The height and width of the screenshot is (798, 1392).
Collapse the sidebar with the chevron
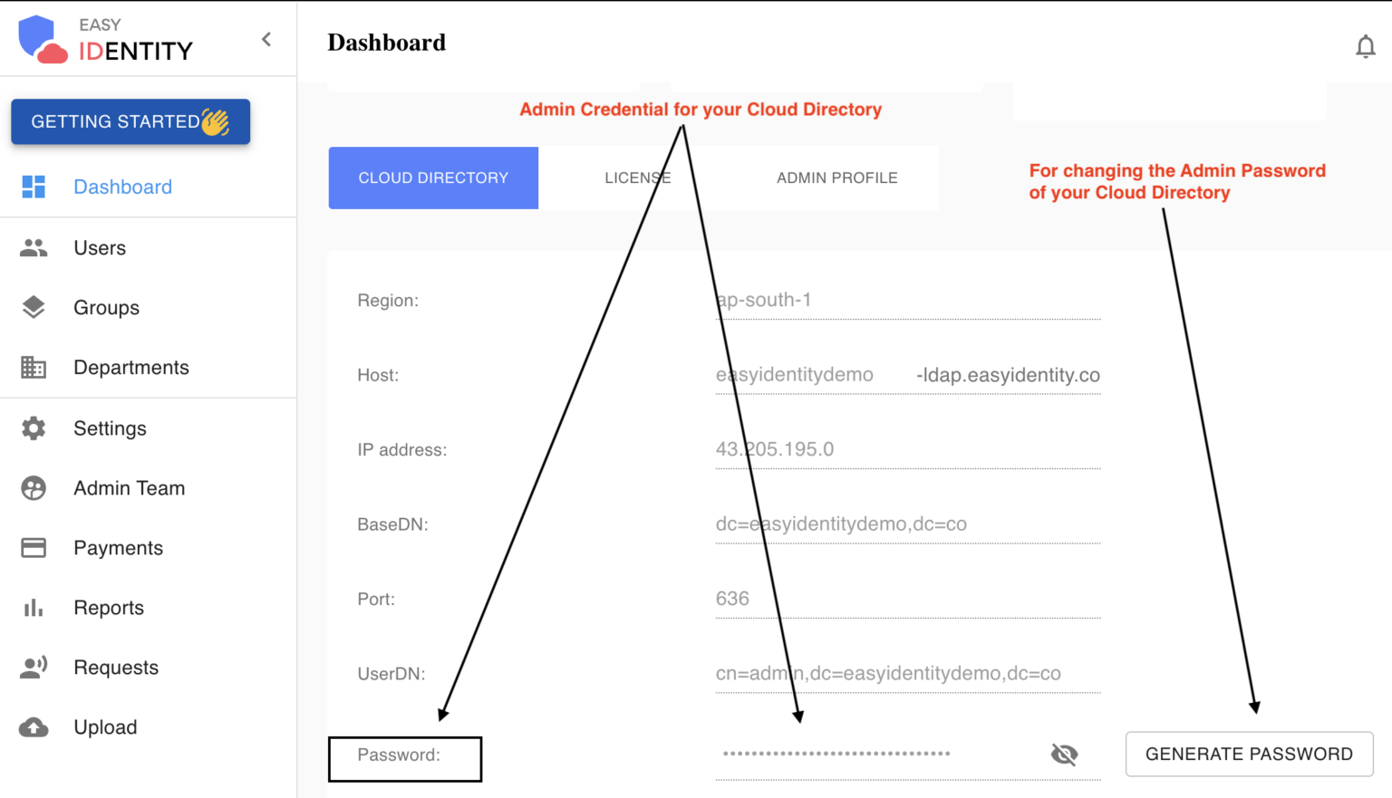tap(266, 39)
